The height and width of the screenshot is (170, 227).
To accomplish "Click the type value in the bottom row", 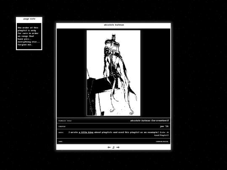I will [162, 142].
